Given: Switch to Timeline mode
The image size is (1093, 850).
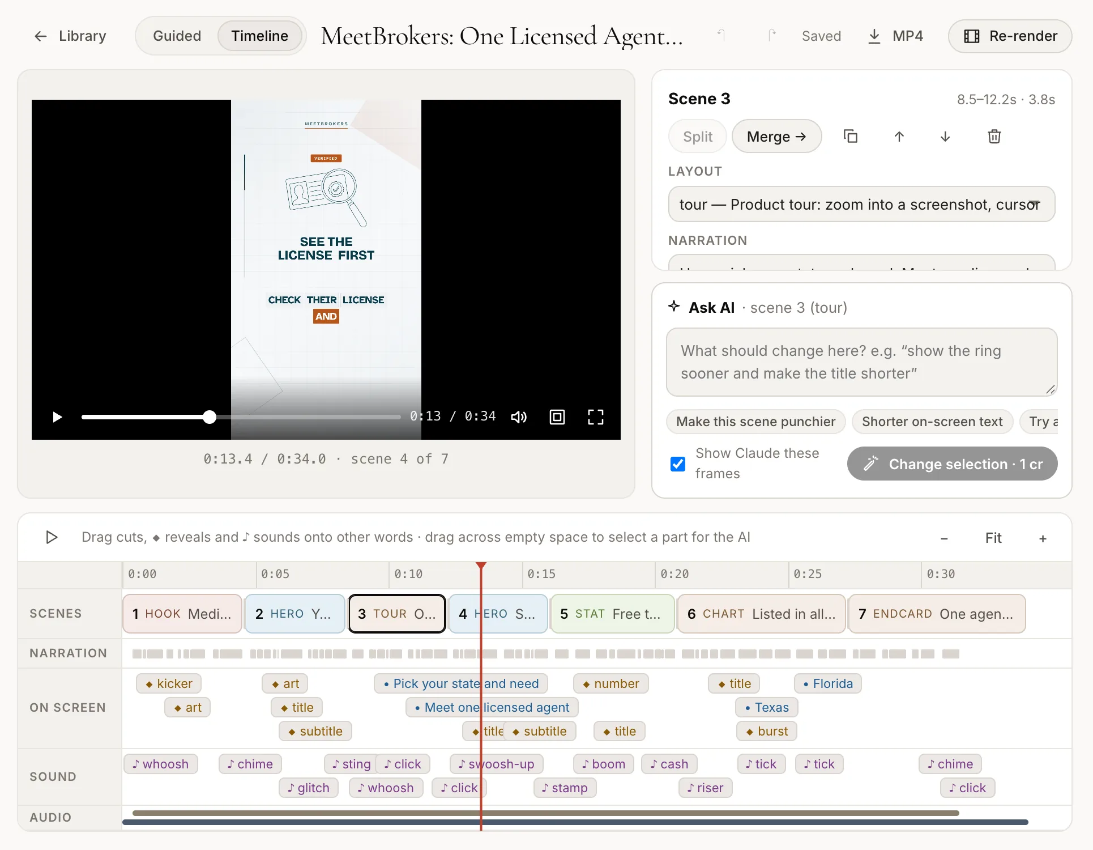Looking at the screenshot, I should [x=259, y=36].
